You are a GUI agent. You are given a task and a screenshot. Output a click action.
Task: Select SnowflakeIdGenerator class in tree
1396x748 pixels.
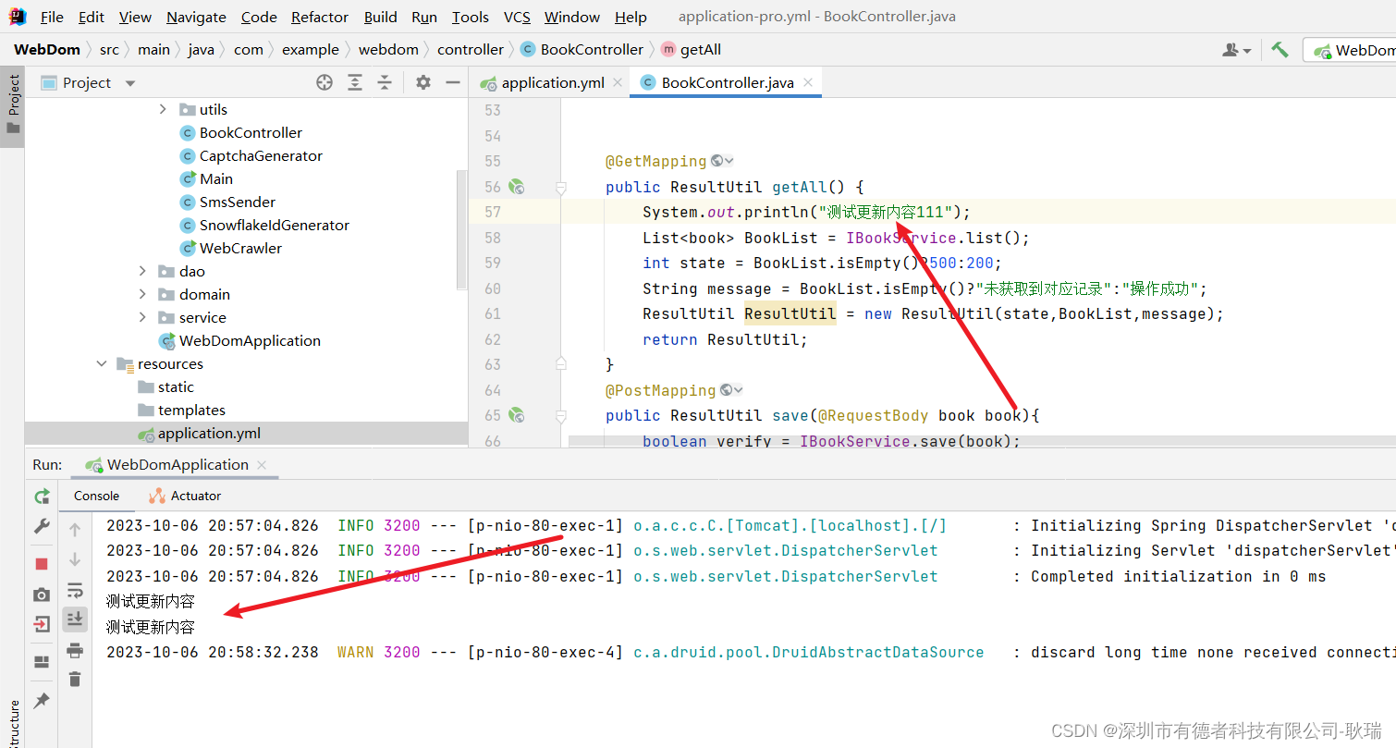[275, 225]
